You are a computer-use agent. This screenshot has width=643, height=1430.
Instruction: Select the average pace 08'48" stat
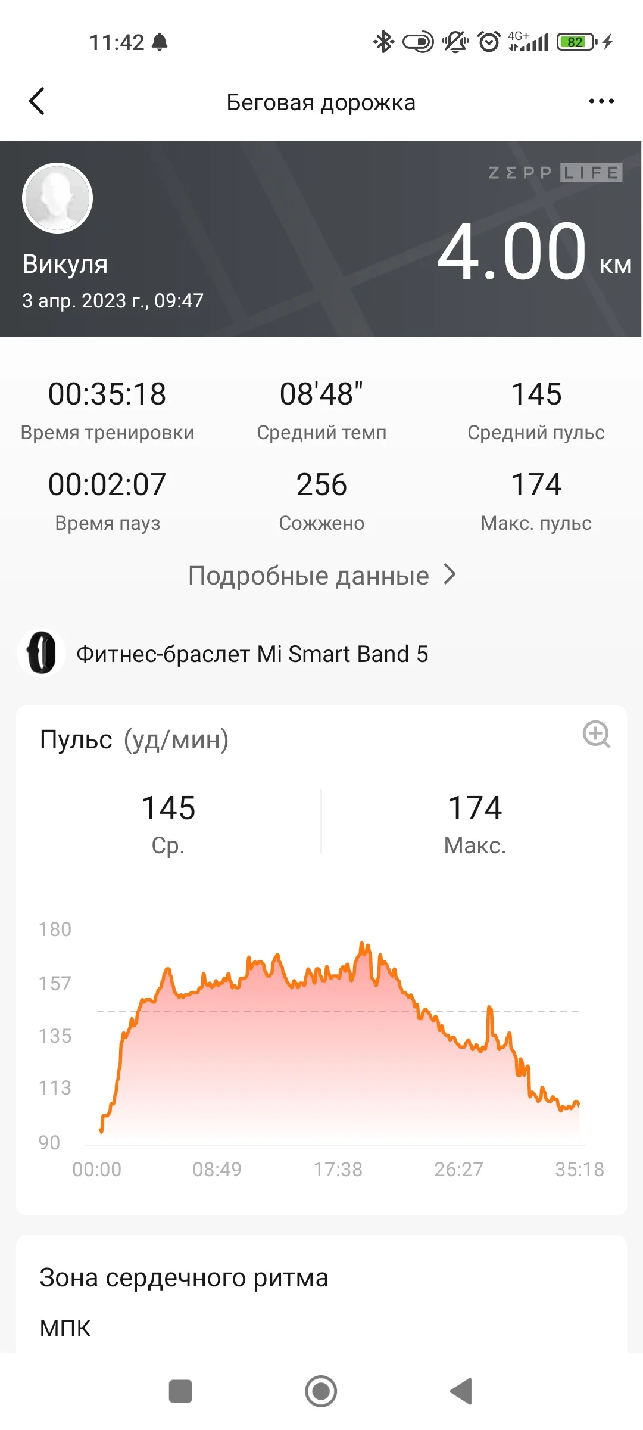coord(321,394)
